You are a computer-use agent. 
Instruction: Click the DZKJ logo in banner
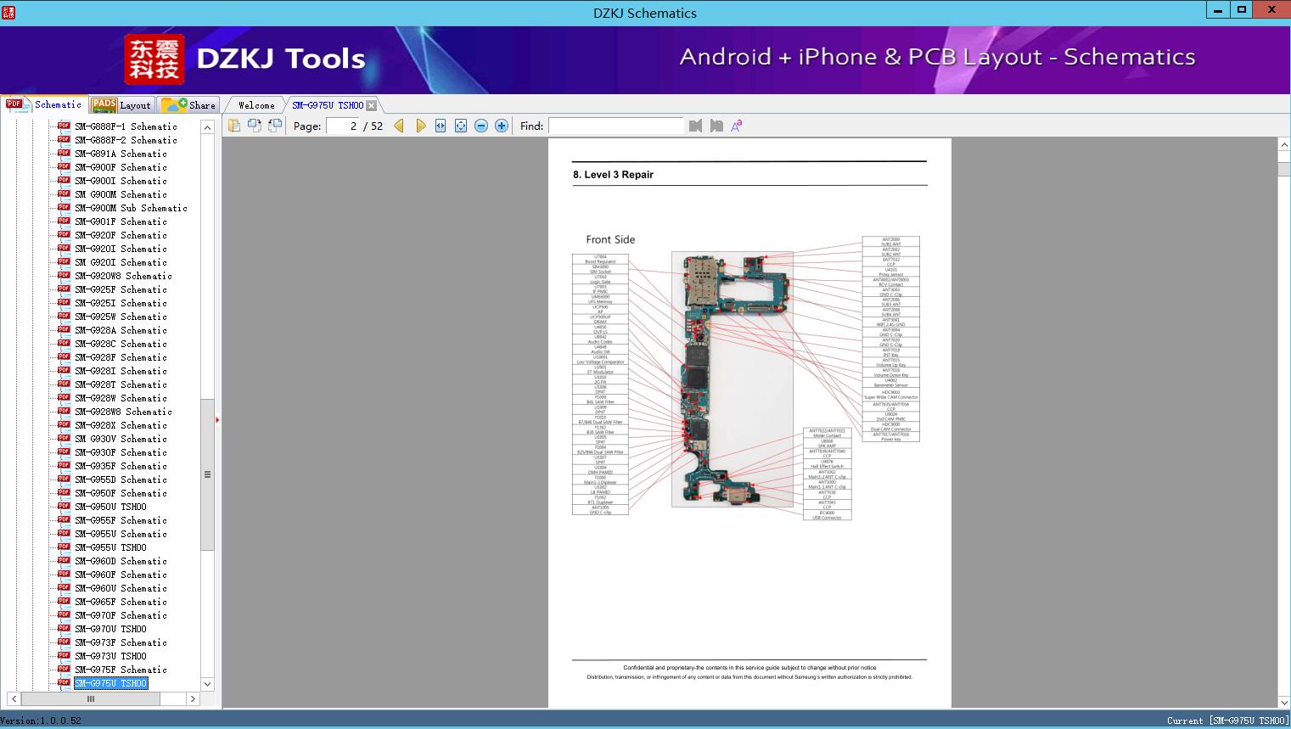(154, 59)
